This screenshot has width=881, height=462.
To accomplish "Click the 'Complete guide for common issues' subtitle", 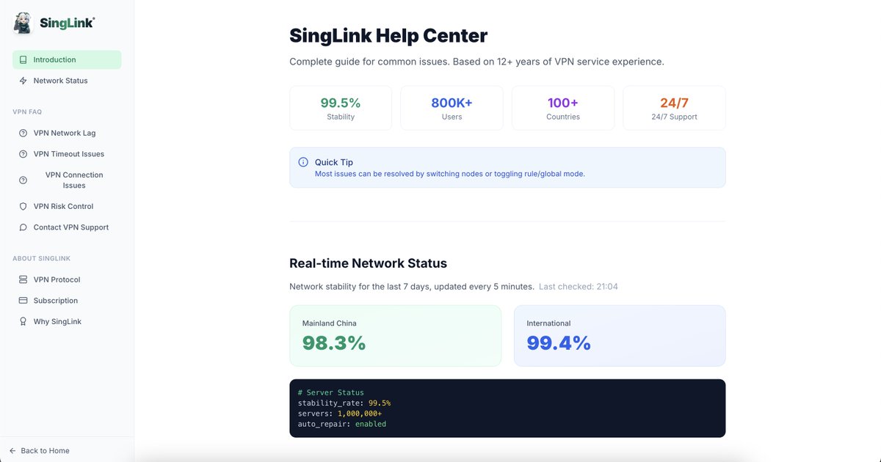I will [476, 62].
